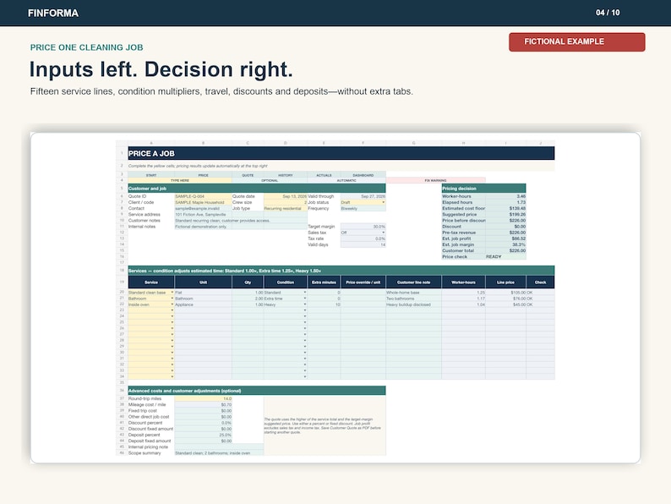Select the Internal notes cell Fictional demonstration only
671x504 pixels.
tap(241, 226)
